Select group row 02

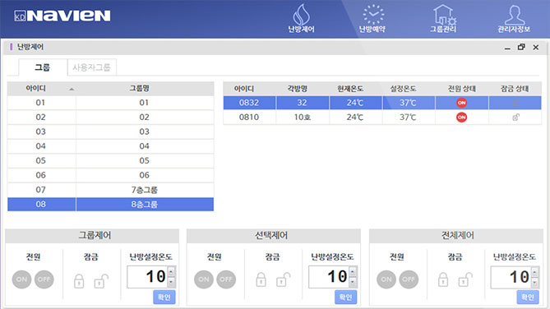tap(110, 118)
